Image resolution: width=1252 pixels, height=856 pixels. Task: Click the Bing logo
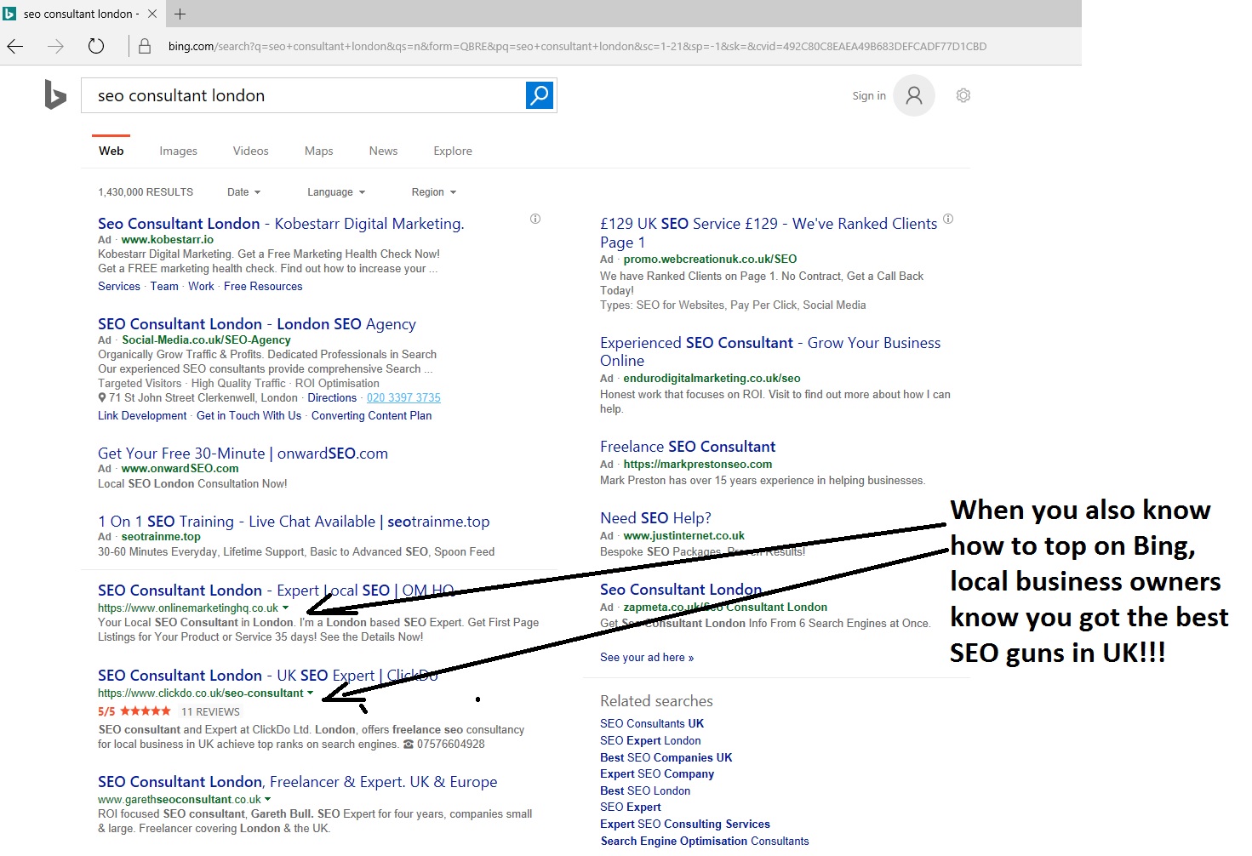pyautogui.click(x=55, y=95)
